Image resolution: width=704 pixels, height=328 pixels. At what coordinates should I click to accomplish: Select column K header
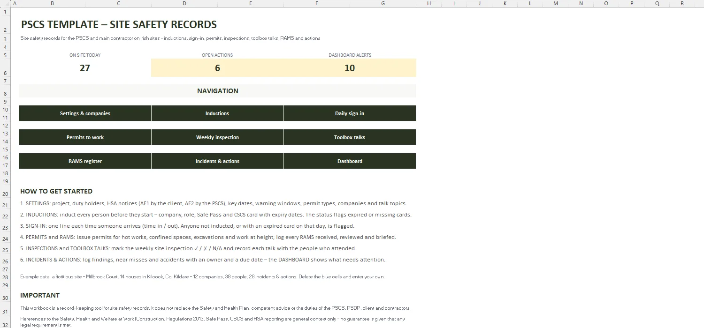[505, 3]
